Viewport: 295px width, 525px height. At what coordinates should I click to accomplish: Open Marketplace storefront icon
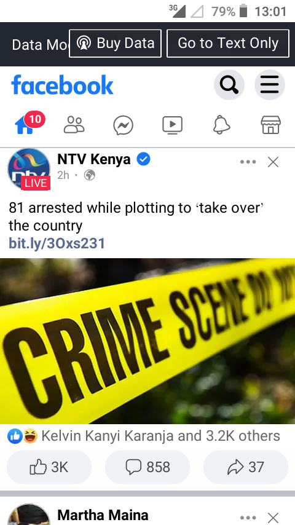(x=270, y=125)
